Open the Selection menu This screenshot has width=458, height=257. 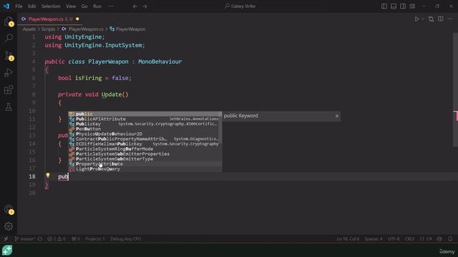coord(51,6)
